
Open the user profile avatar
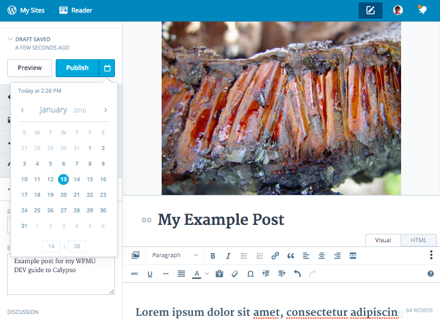398,10
